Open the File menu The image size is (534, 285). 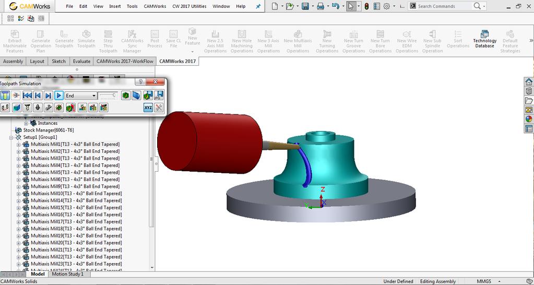[x=69, y=6]
